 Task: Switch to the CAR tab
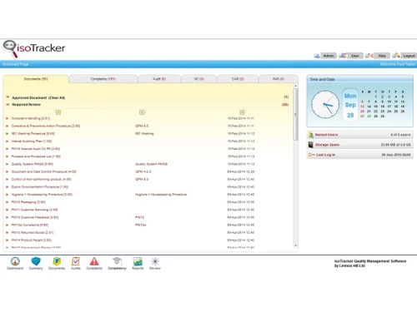[238, 79]
